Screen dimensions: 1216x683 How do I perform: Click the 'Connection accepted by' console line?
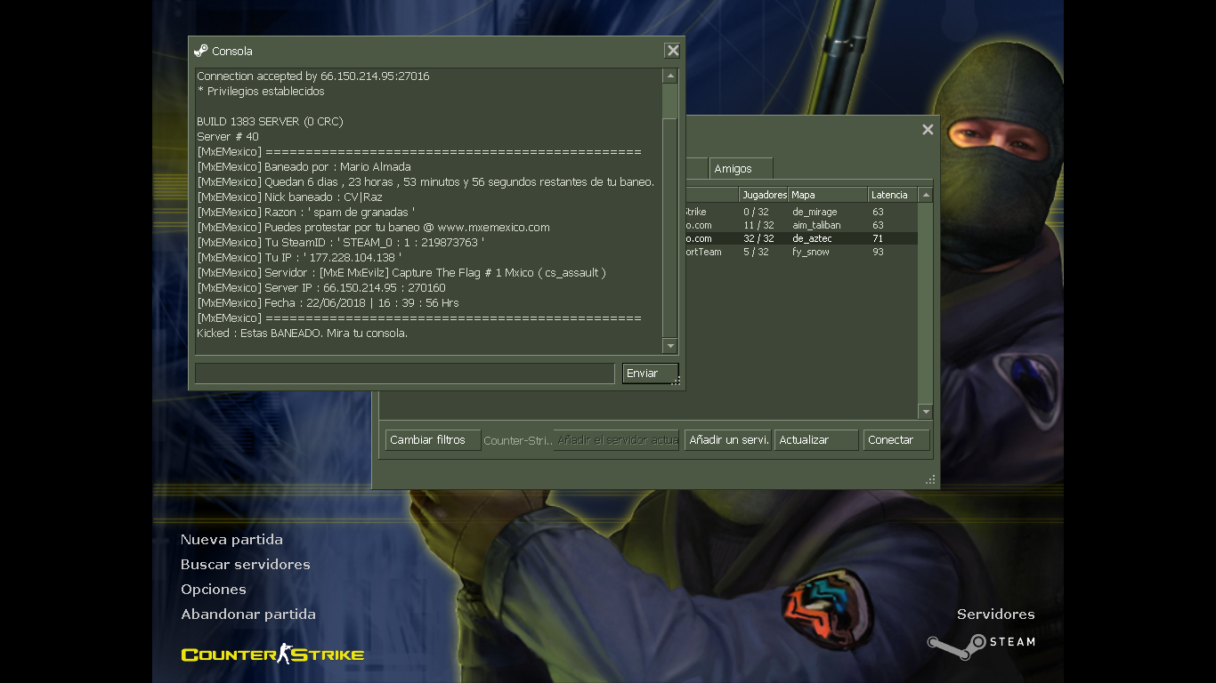point(313,76)
